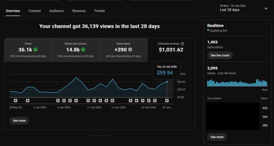Click the 48-hour views bar chart in Realtime
Image resolution: width=274 pixels, height=146 pixels.
click(x=237, y=83)
